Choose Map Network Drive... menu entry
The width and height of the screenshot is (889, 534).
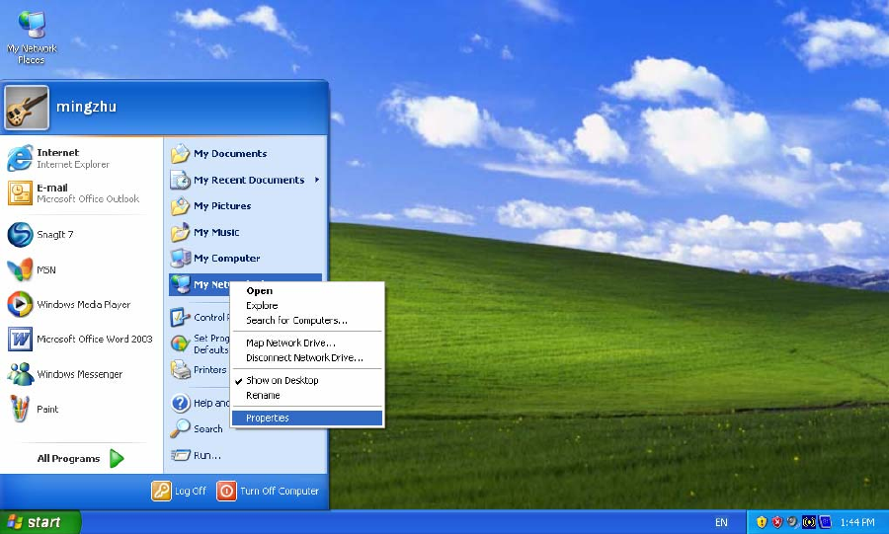click(290, 343)
